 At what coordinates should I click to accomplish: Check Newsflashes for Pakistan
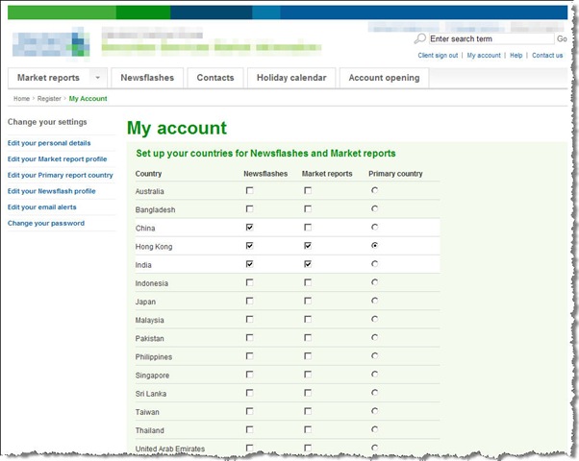point(250,337)
